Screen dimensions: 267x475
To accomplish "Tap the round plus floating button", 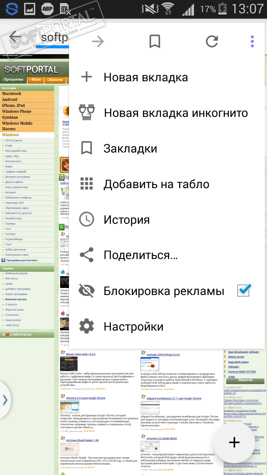I will coord(234,442).
